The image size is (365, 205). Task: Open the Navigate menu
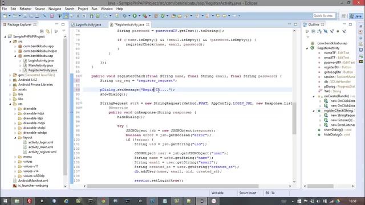tap(55, 9)
